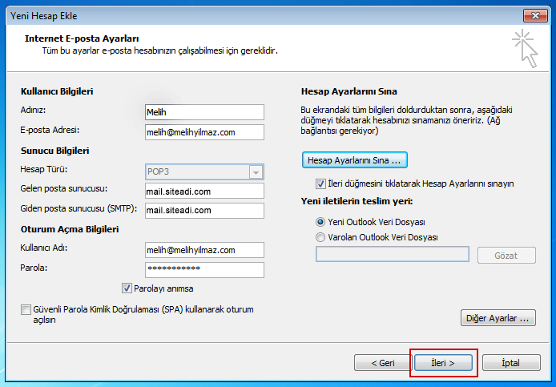Click the Adınız name field
Image resolution: width=556 pixels, height=387 pixels.
(x=204, y=112)
